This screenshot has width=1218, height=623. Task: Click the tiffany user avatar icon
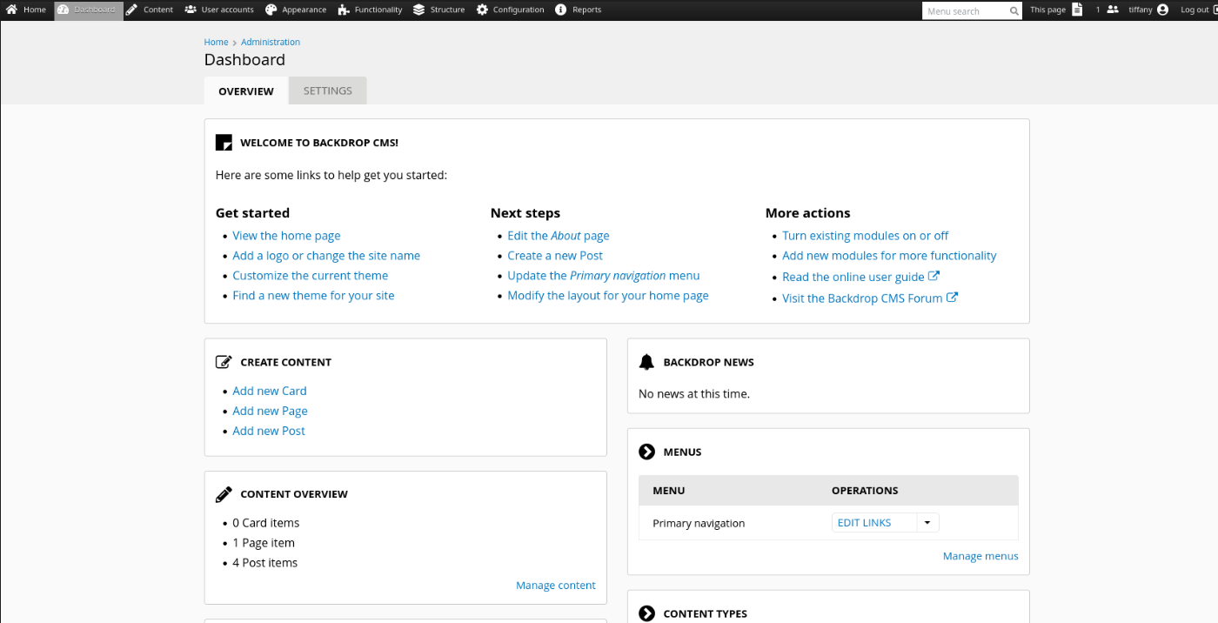(1163, 10)
